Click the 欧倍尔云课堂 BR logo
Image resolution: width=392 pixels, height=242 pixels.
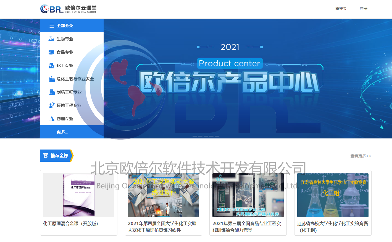(x=68, y=9)
